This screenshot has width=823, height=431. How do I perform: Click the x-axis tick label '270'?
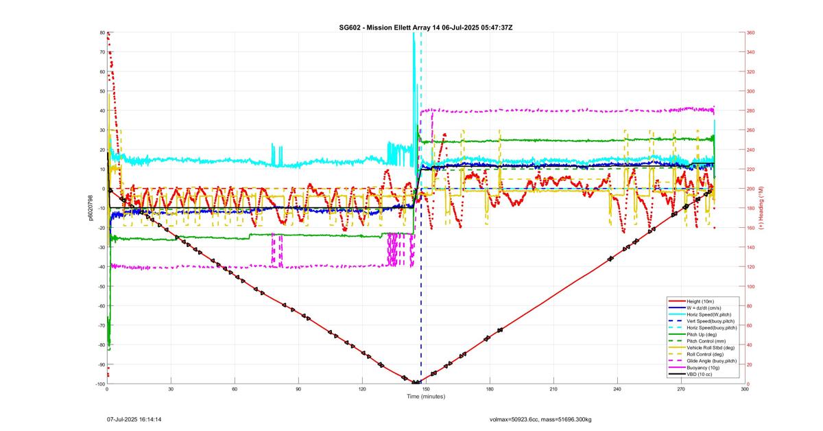click(x=681, y=389)
